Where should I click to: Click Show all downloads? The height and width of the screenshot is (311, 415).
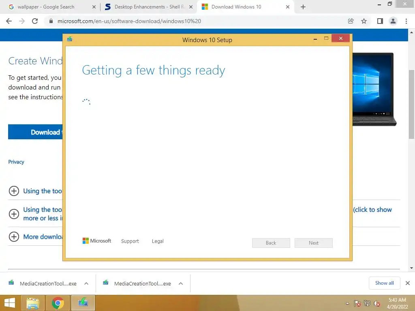384,283
